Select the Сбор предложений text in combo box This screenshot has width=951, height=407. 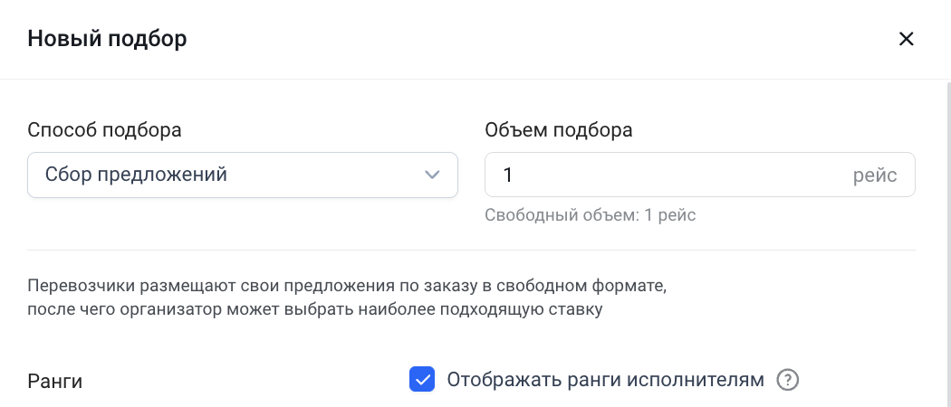(136, 175)
